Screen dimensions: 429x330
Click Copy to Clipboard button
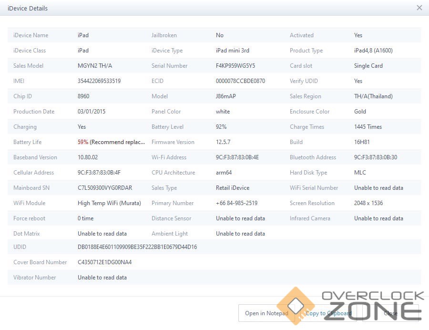click(328, 313)
